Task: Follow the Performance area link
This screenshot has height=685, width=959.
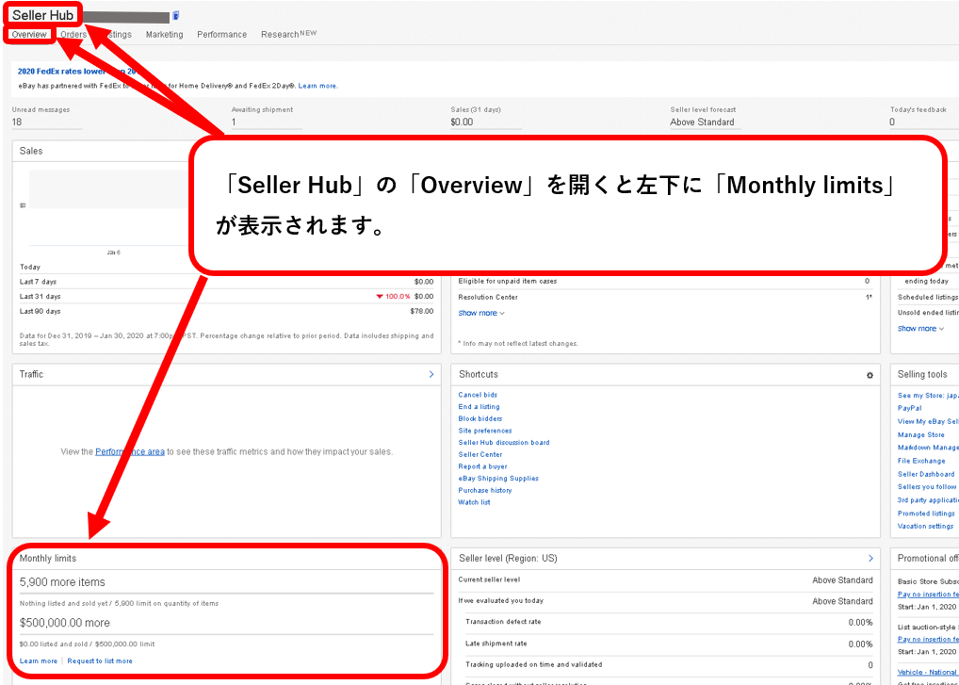Action: [x=130, y=452]
